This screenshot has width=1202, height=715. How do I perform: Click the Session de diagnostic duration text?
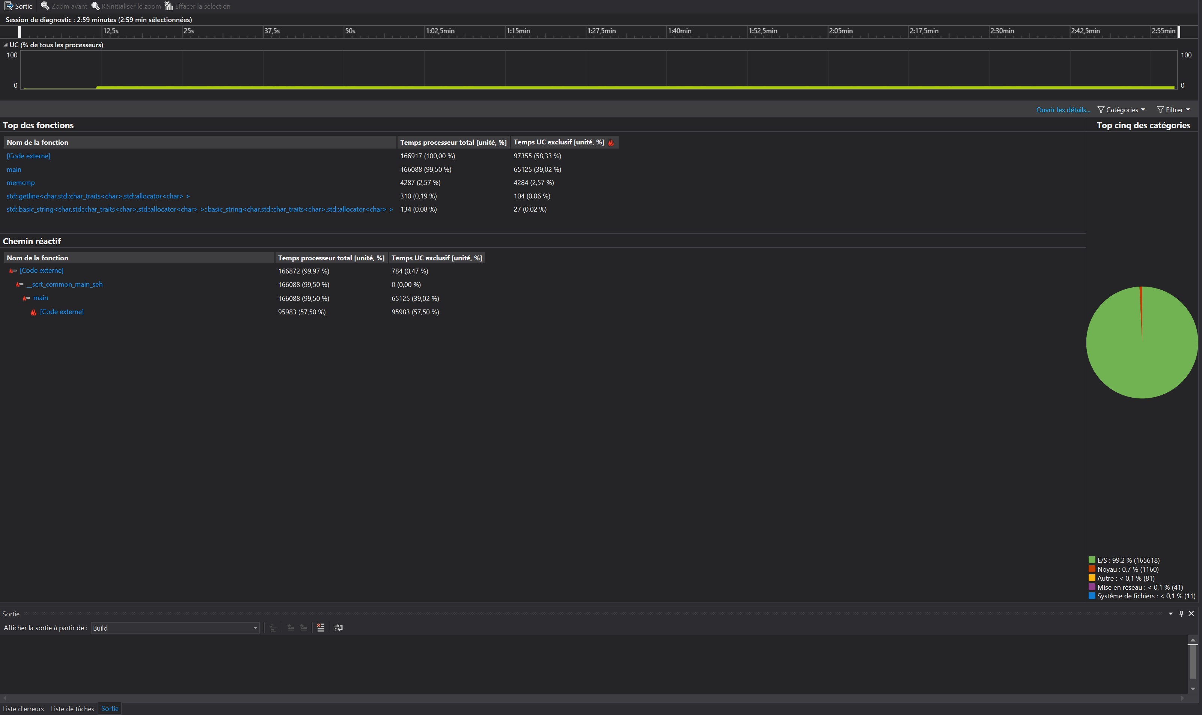[98, 20]
